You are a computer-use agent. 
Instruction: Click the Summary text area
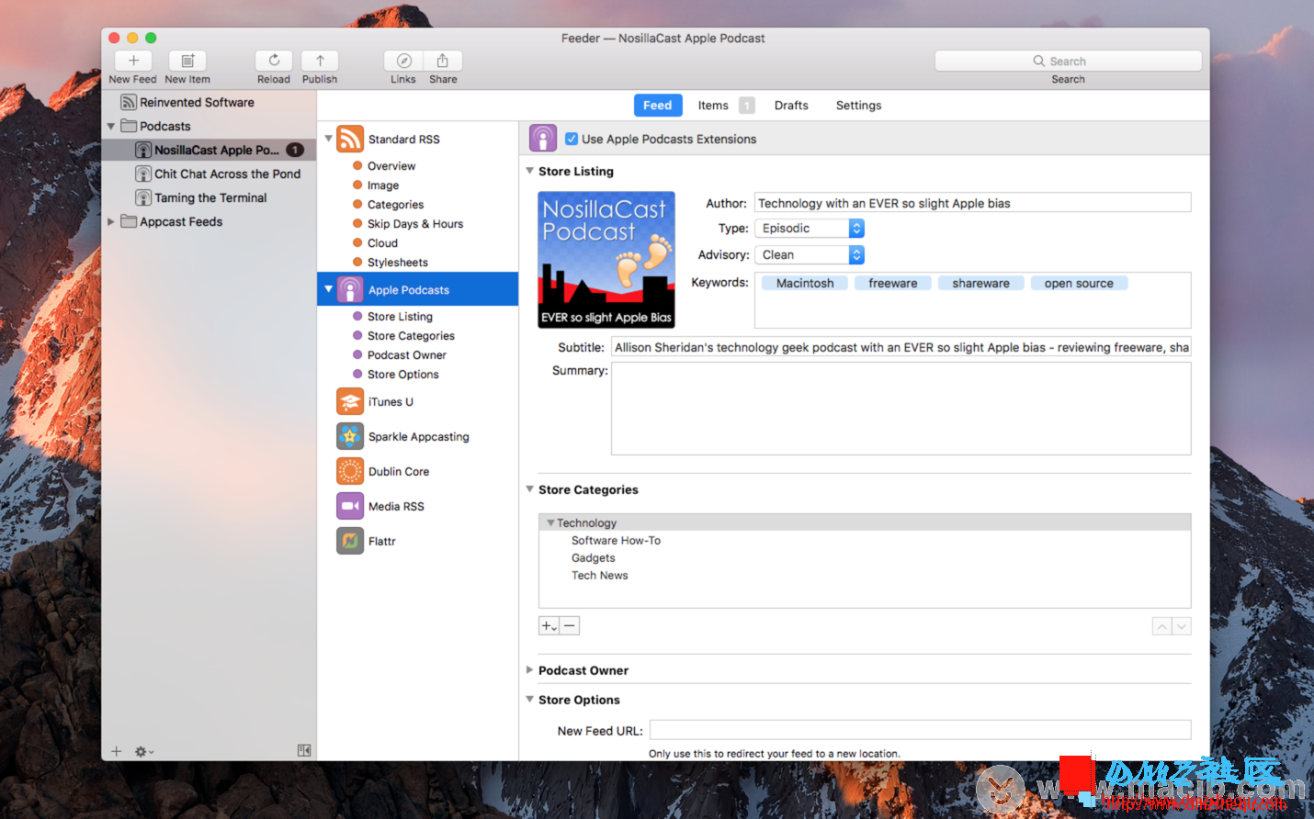pyautogui.click(x=901, y=409)
